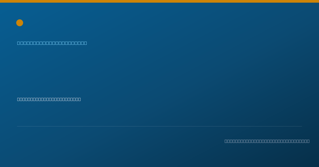The image size is (319, 167).
Task: Click the thin horizontal divider line
Action: (159, 126)
